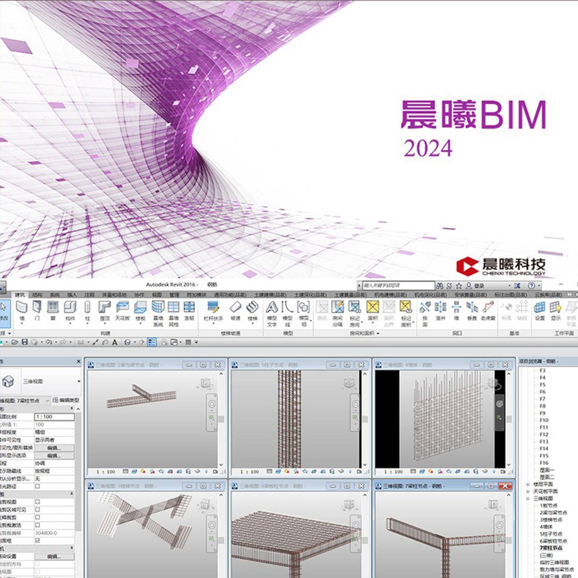The width and height of the screenshot is (578, 578).
Task: Select the 柱 (Column) tool
Action: click(87, 311)
